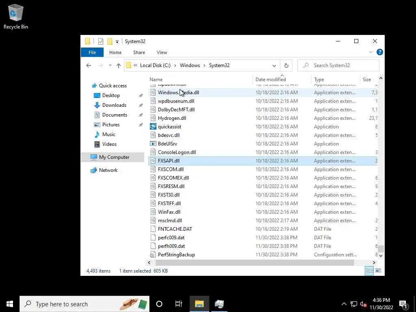Select the FNTCACHE.DAT file icon
This screenshot has height=312, width=416.
tap(153, 229)
